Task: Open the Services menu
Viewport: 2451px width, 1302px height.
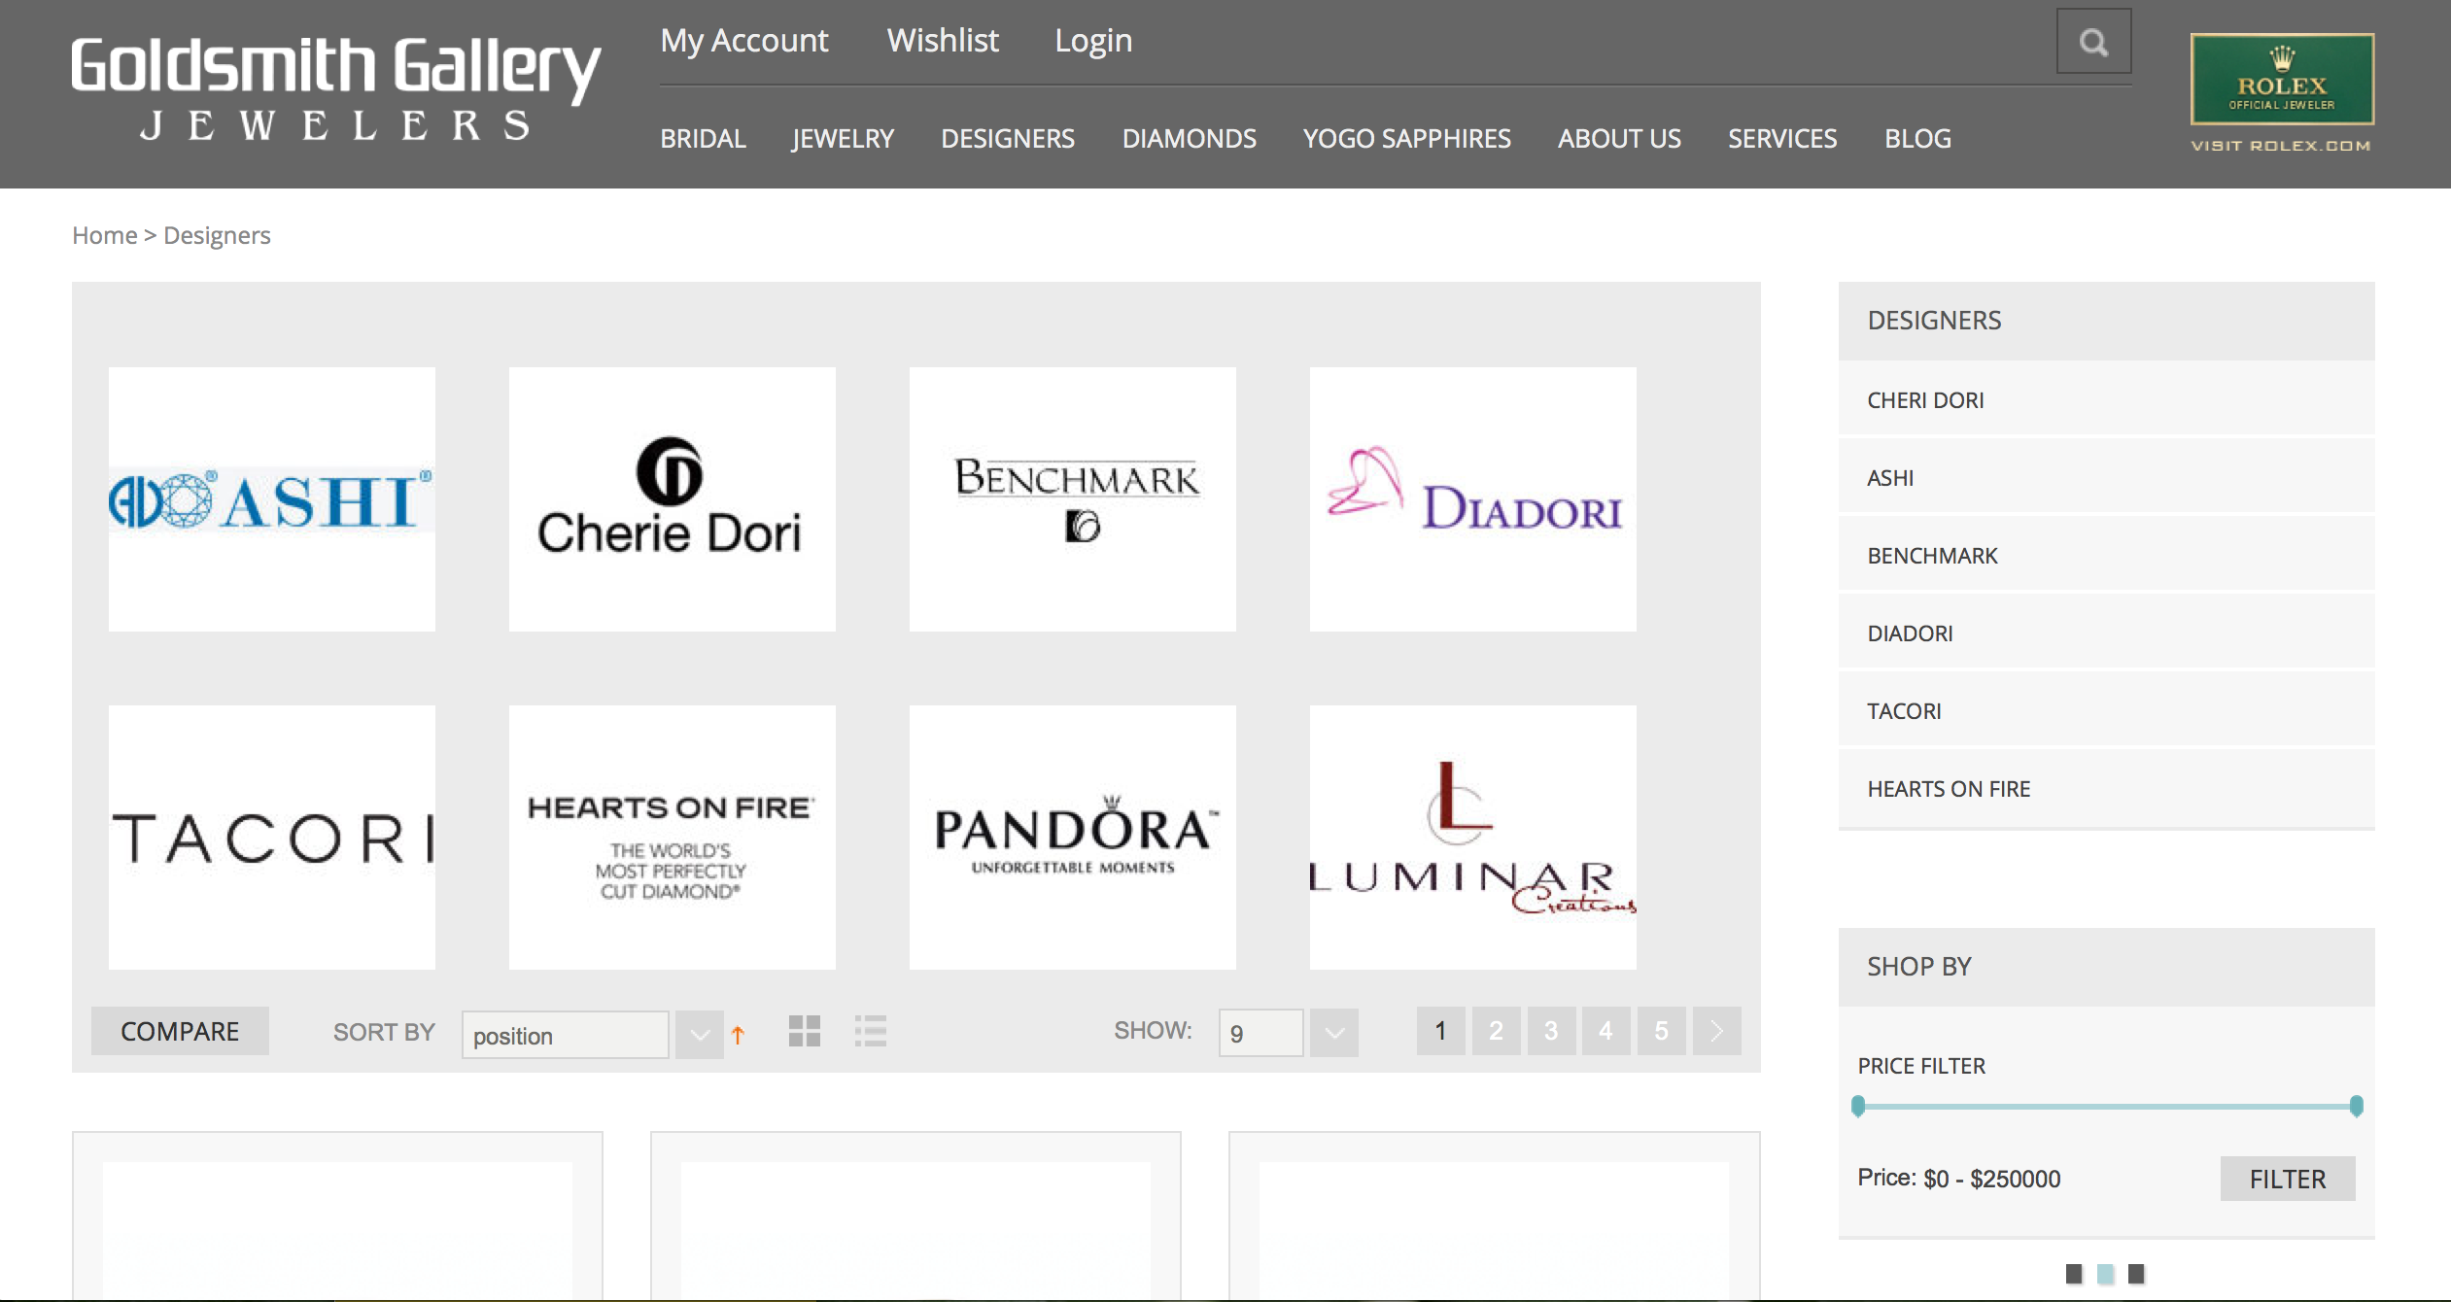Action: pos(1781,139)
